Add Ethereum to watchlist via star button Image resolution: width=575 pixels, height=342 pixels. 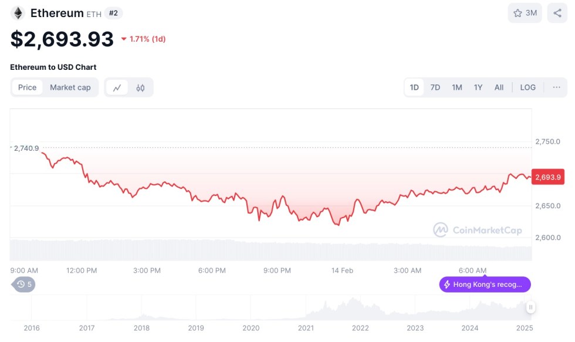(525, 13)
